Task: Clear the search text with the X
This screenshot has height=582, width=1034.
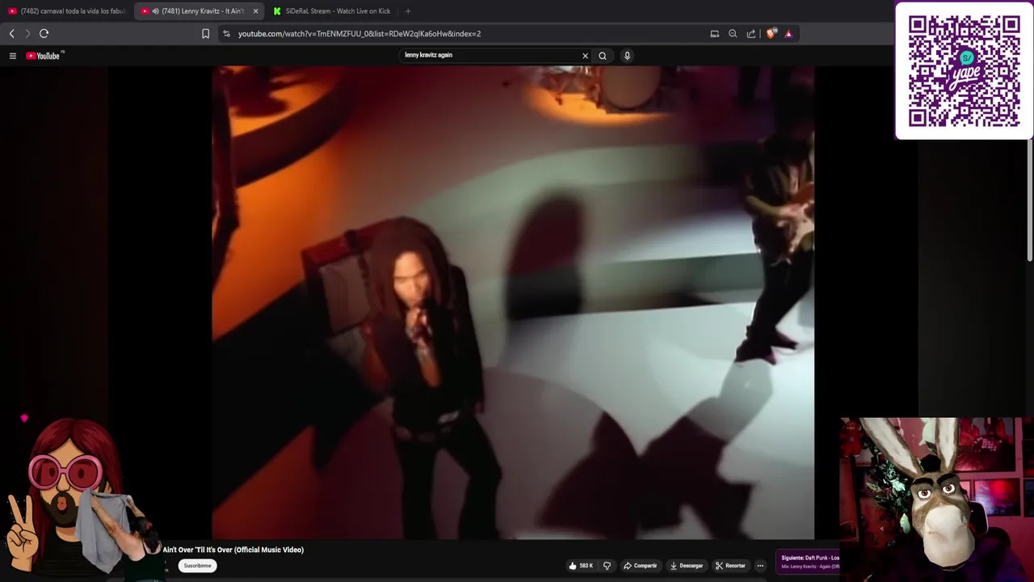Action: tap(585, 56)
